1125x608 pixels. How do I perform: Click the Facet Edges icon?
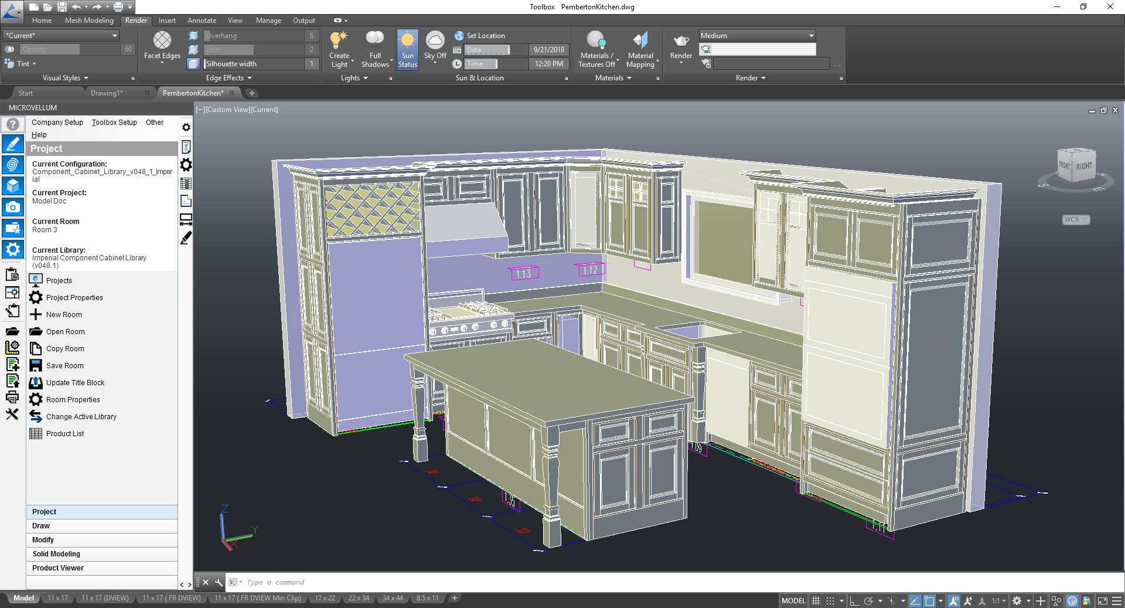pos(162,40)
